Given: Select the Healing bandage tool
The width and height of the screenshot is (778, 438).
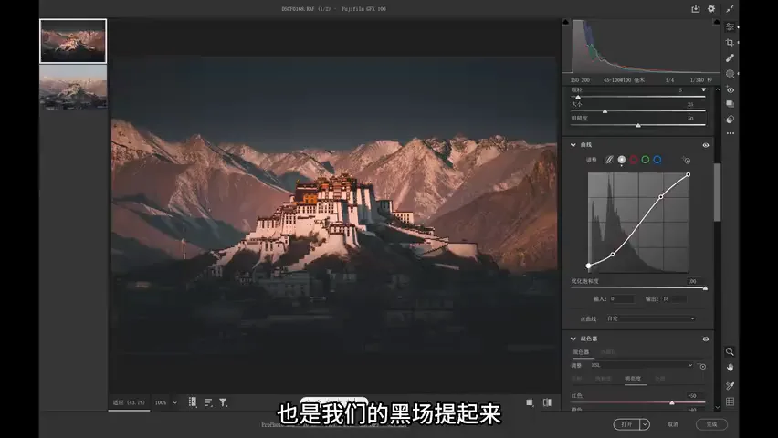Looking at the screenshot, I should (730, 58).
